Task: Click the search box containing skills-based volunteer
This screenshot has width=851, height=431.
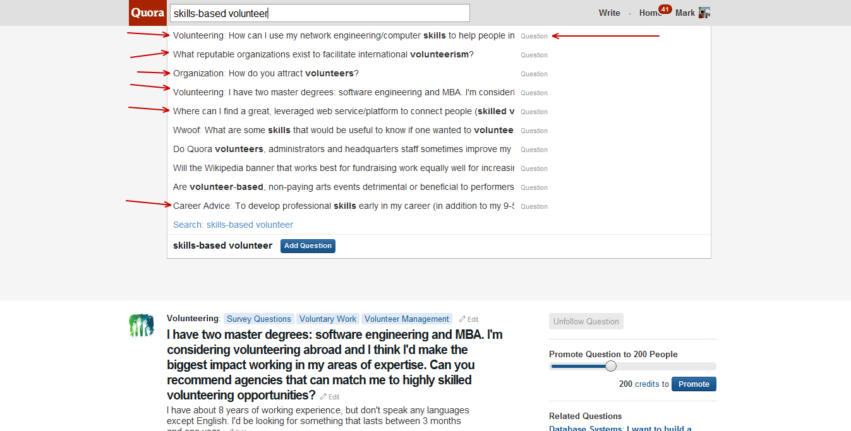Action: coord(320,13)
